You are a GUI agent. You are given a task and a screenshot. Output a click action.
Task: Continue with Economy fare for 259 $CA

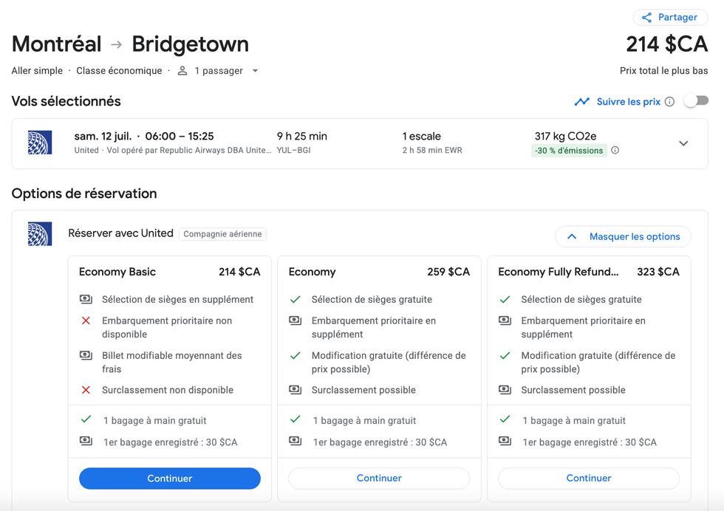[x=379, y=479]
